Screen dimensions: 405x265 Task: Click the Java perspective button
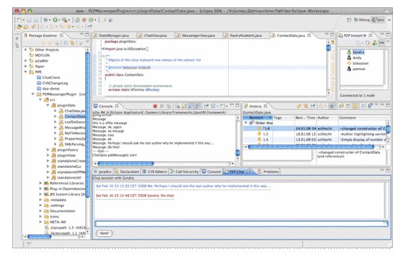point(378,20)
